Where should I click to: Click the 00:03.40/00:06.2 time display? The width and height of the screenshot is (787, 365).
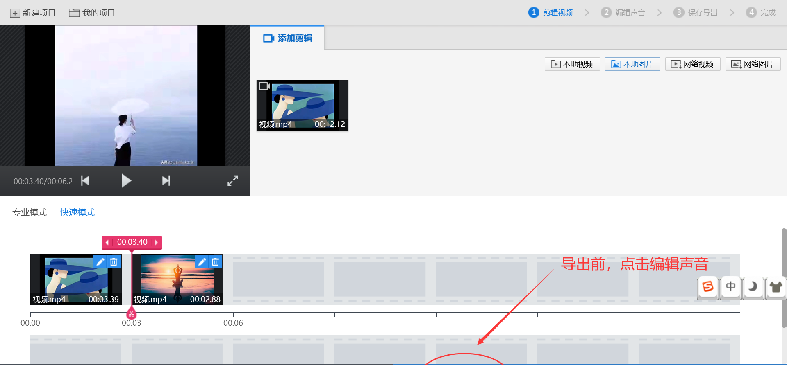click(43, 181)
